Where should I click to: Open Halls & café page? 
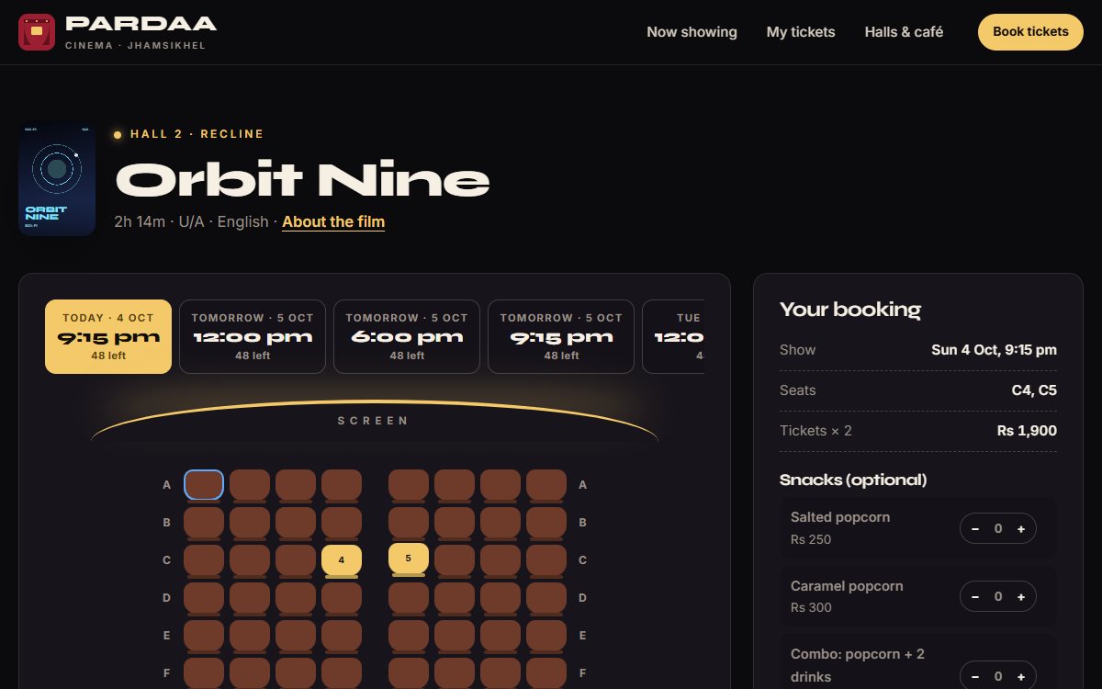[904, 32]
